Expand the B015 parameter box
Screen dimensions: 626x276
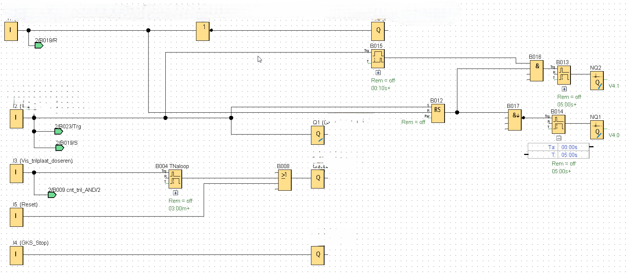pos(378,73)
